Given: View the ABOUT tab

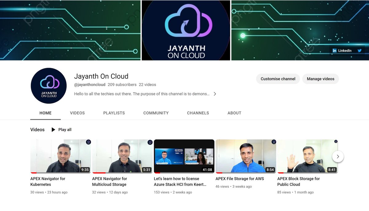Looking at the screenshot, I should pos(234,113).
